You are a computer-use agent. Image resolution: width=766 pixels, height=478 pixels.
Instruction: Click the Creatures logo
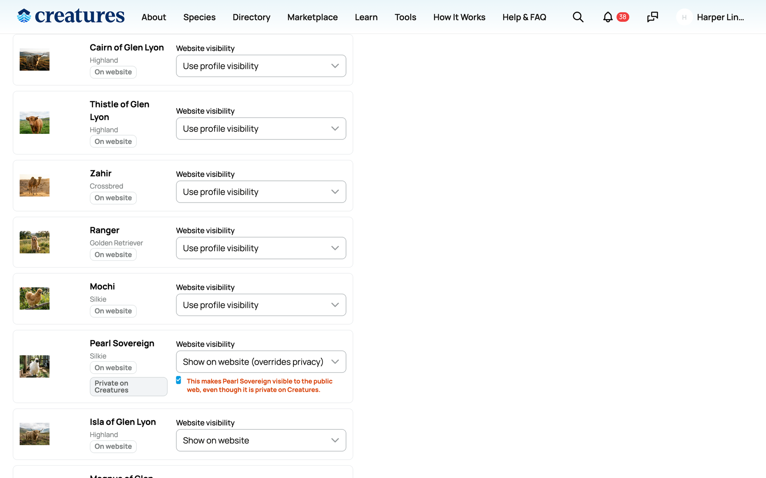pyautogui.click(x=71, y=16)
